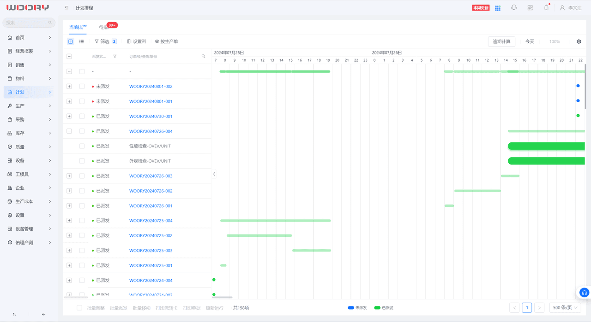Open 设置列 column settings
Viewport: 591px width, 322px height.
pos(137,41)
